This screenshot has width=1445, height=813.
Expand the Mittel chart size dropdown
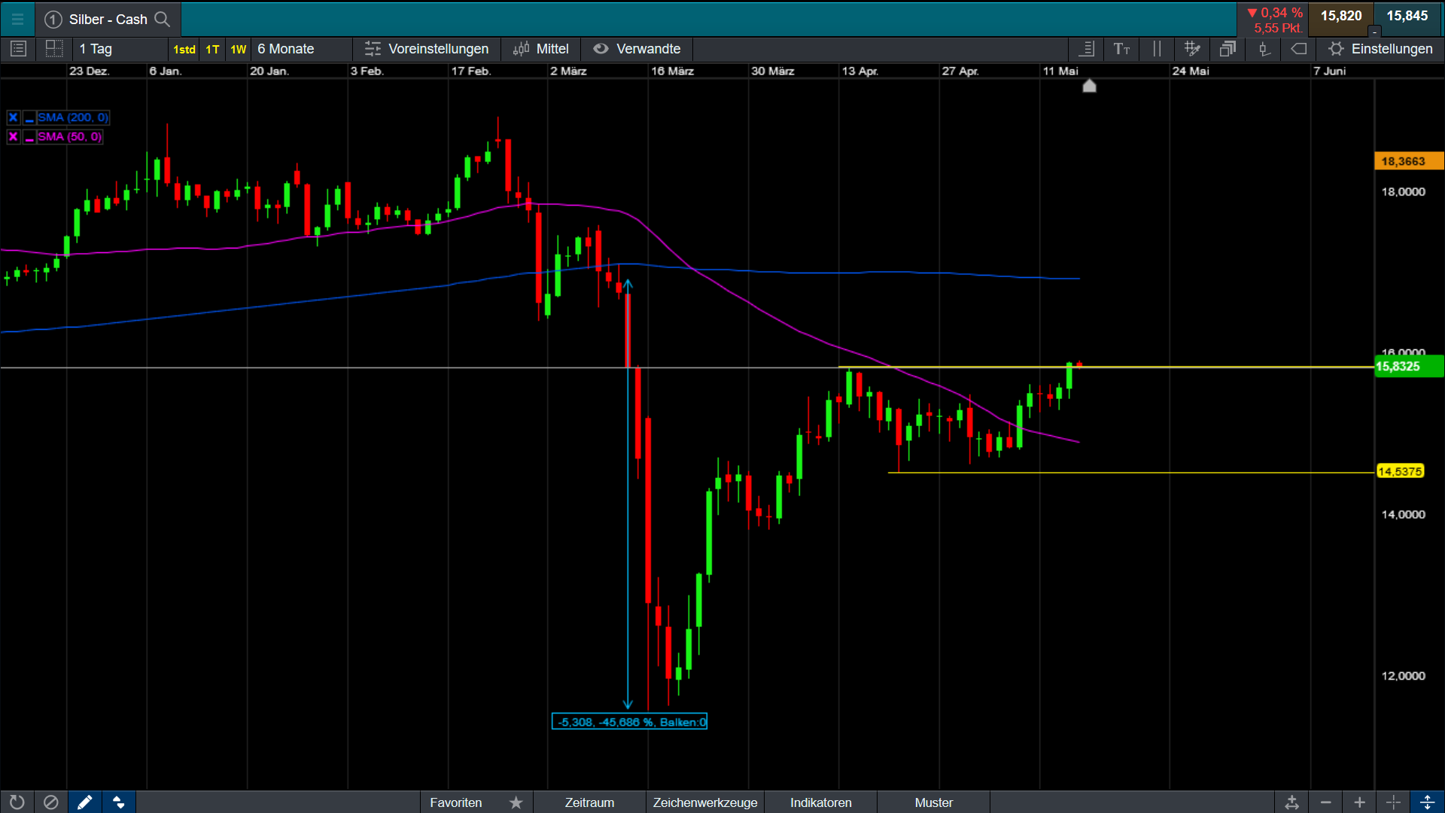541,49
